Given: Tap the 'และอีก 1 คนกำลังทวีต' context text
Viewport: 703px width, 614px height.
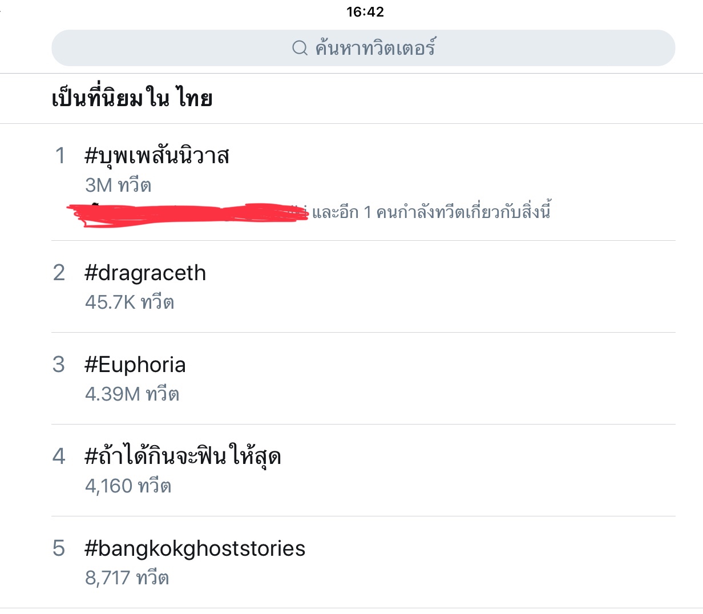Looking at the screenshot, I should click(x=431, y=212).
